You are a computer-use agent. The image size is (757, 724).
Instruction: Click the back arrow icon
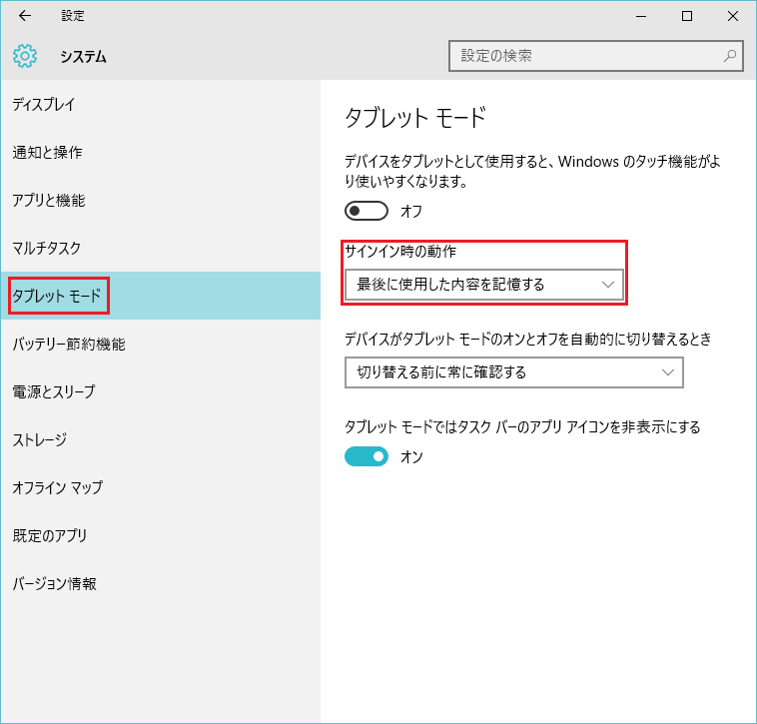(x=25, y=16)
